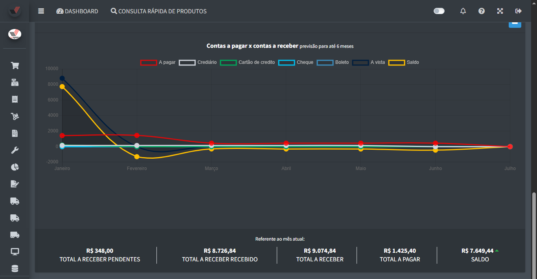The width and height of the screenshot is (537, 279).
Task: Select the pie chart reports icon
Action: coord(15,167)
